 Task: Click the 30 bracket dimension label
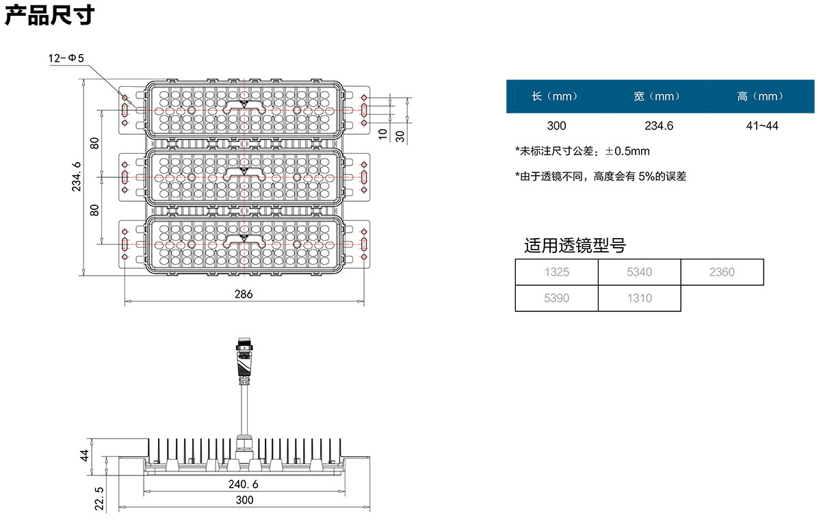[x=400, y=135]
